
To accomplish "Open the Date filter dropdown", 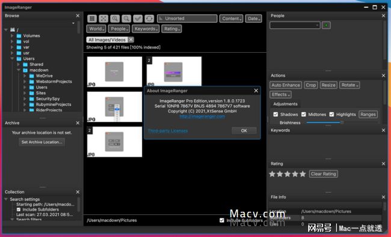I will click(x=254, y=19).
